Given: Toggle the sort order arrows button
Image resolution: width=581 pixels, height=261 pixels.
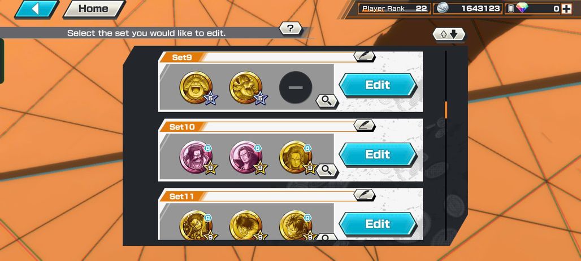Looking at the screenshot, I should [x=449, y=34].
